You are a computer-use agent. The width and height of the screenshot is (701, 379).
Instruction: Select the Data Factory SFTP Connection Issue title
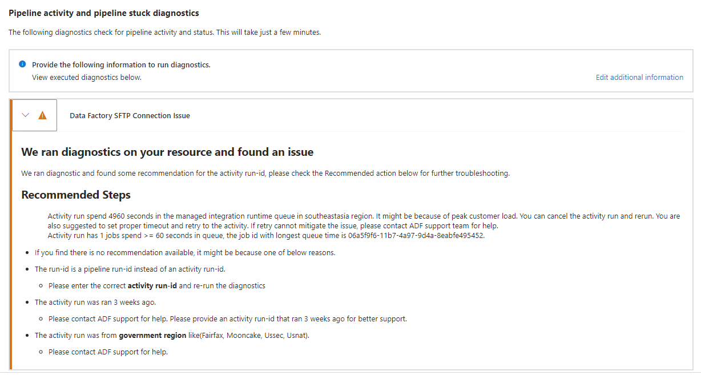pos(129,115)
